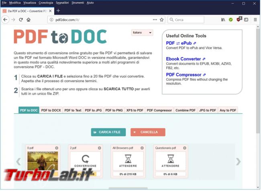This screenshot has height=191, width=261.
Task: Switch to the Combine PDF tab
Action: tap(186, 110)
